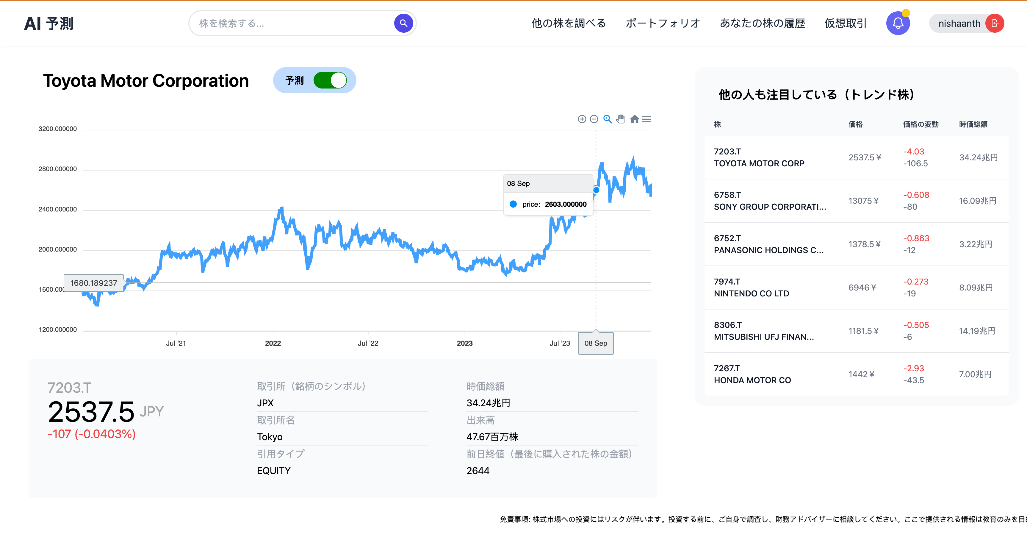Viewport: 1027px width, 537px height.
Task: Click the blue price marker on chart
Action: click(x=596, y=190)
